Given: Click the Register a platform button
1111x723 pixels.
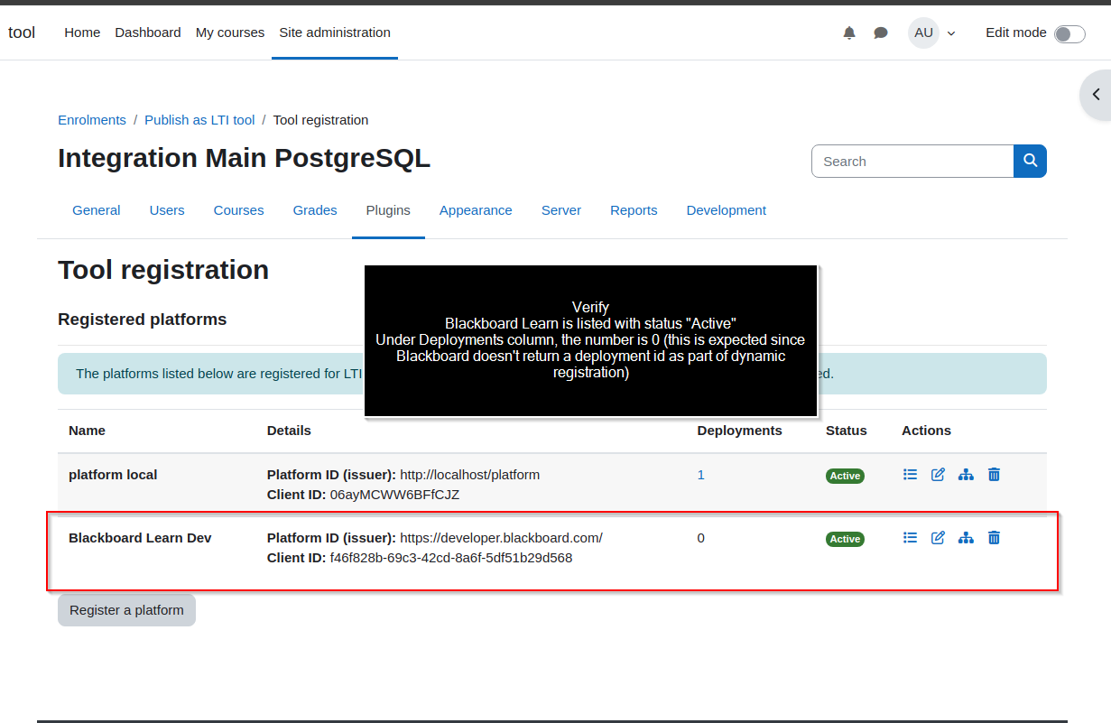Looking at the screenshot, I should point(126,610).
